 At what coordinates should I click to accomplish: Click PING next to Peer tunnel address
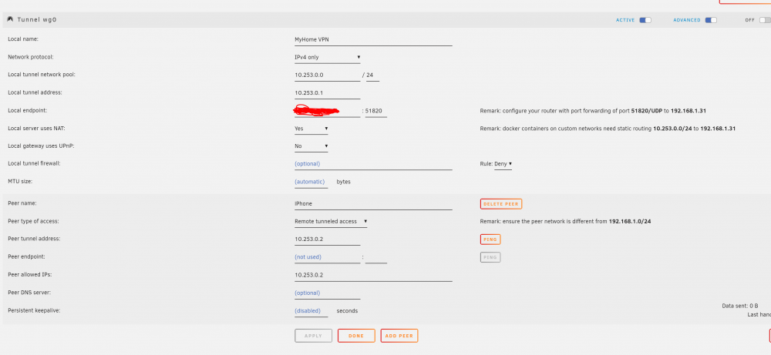490,239
